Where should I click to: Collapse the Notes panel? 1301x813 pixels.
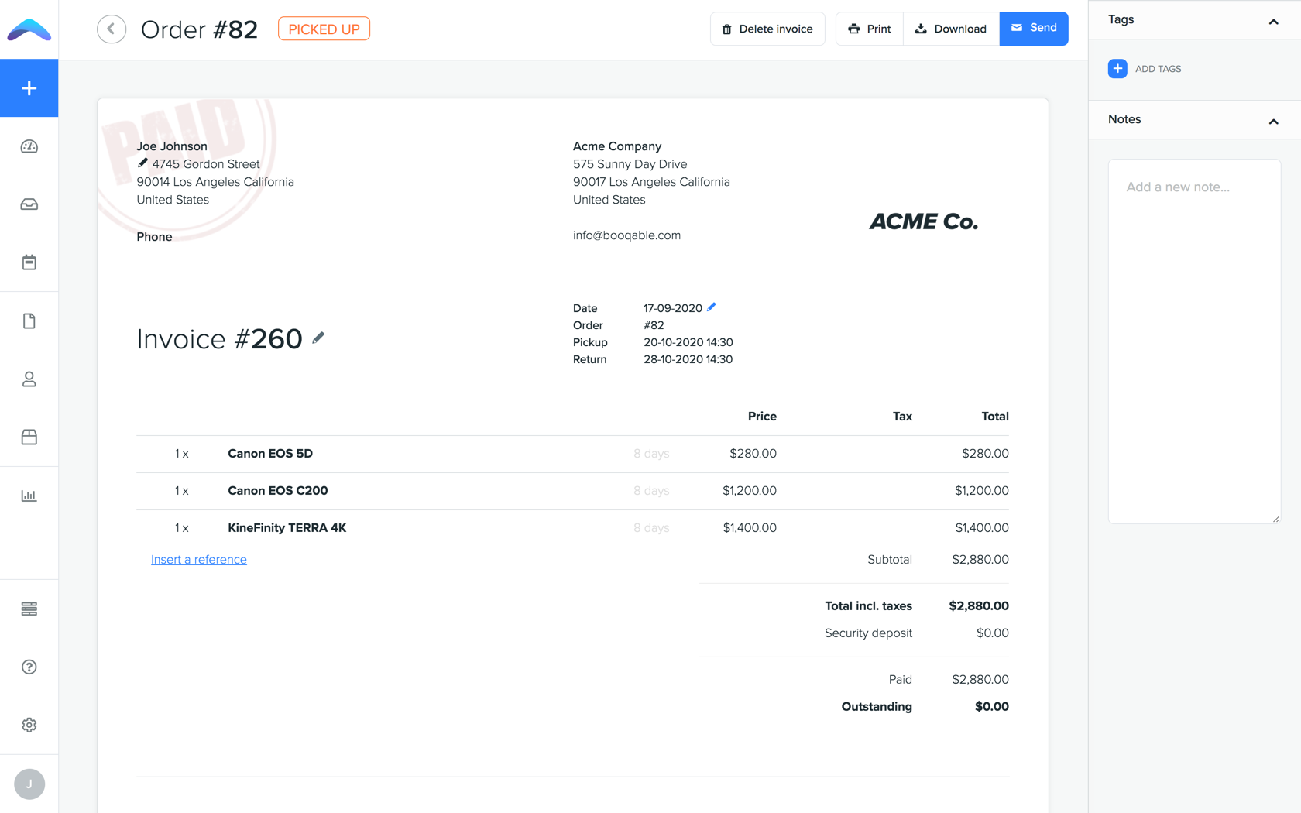pyautogui.click(x=1273, y=122)
